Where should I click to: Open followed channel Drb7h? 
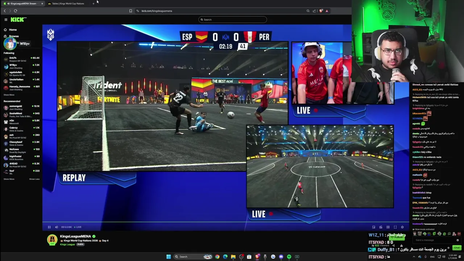21,59
